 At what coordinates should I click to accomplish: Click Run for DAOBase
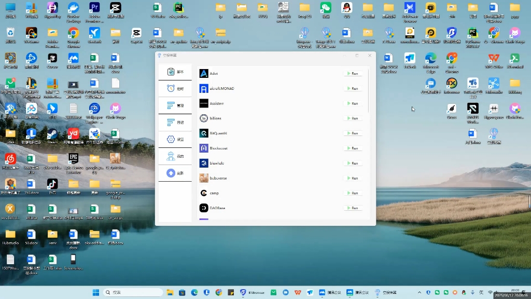[x=353, y=208]
